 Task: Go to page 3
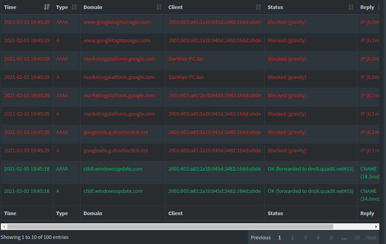(305, 238)
